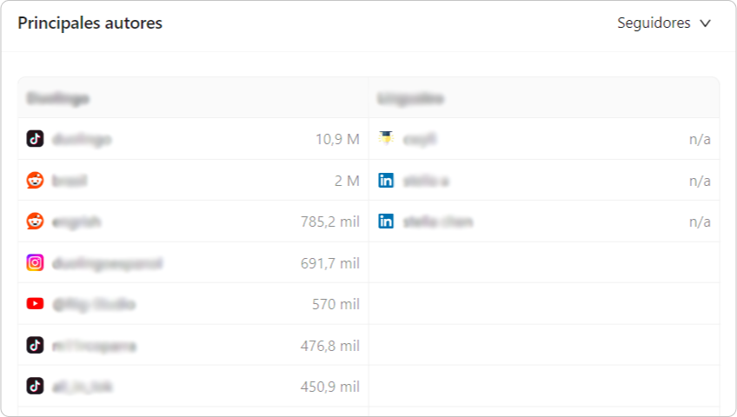Expand the chevron next to Seguidores

(x=705, y=23)
